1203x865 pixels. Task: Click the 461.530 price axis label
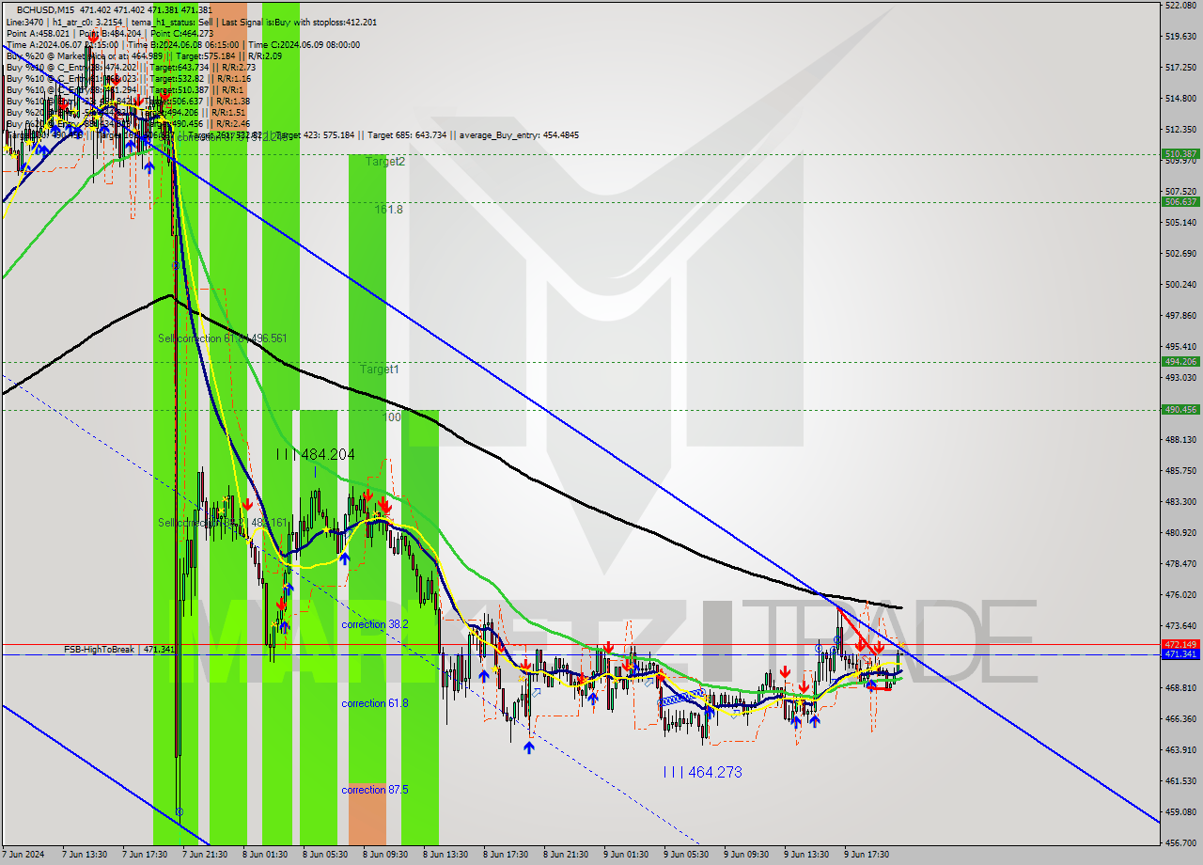pyautogui.click(x=1180, y=781)
